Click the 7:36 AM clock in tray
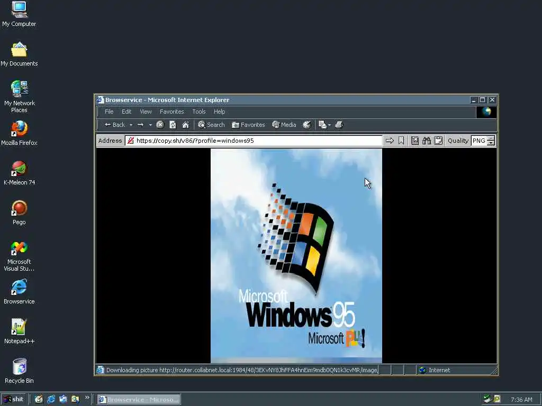The height and width of the screenshot is (406, 542). (521, 400)
